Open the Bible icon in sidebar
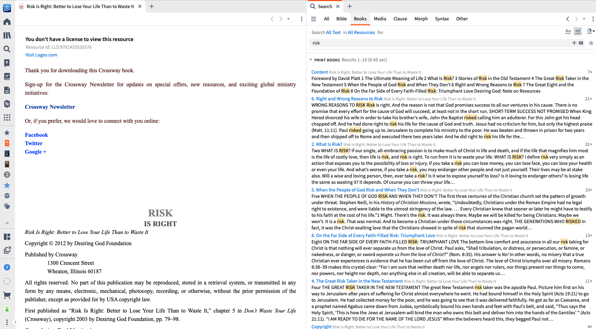 7,63
